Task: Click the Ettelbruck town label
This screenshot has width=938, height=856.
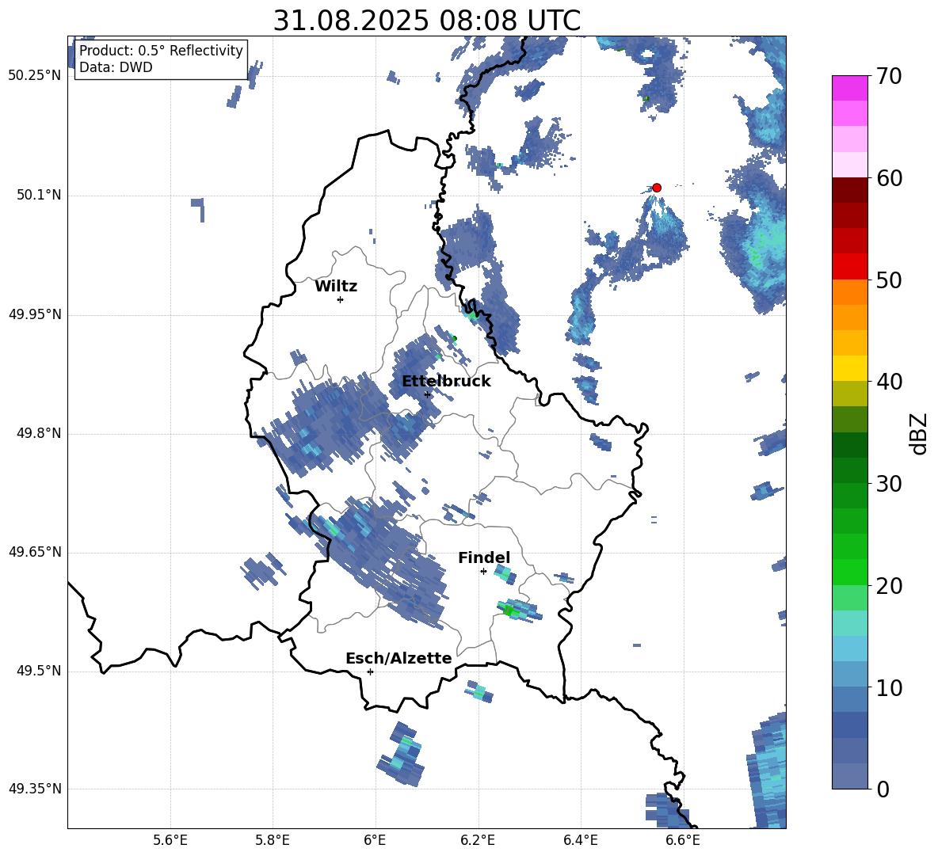Action: click(x=446, y=382)
